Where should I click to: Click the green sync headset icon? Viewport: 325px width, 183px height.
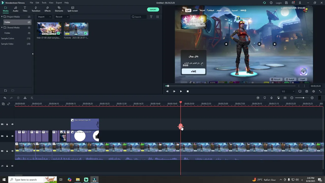264,3
